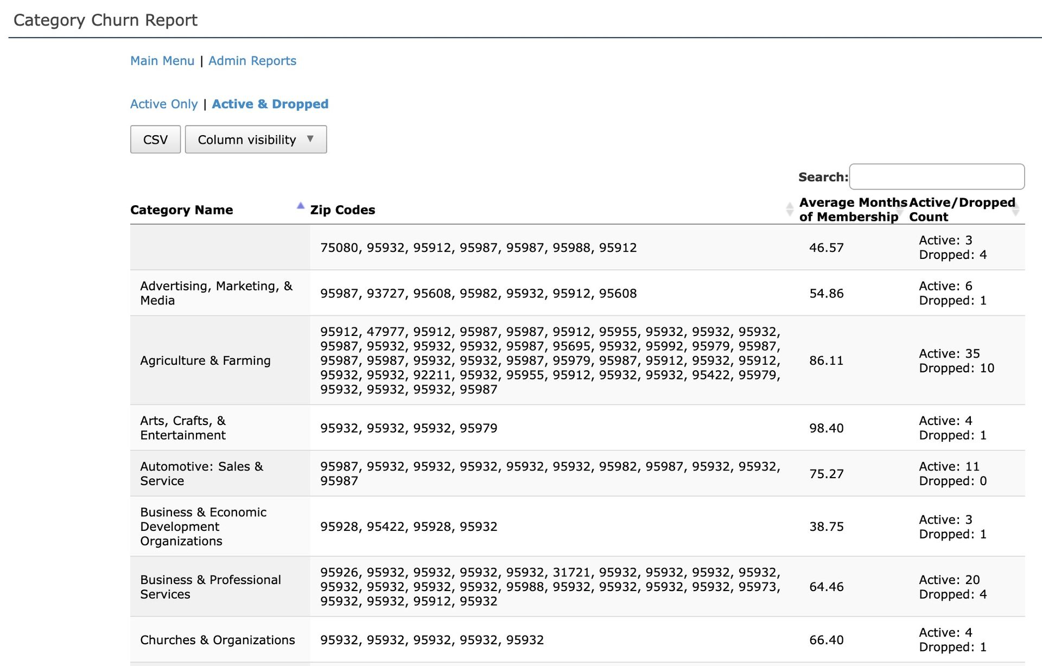Click the CSV export button
The width and height of the screenshot is (1042, 666).
[155, 139]
